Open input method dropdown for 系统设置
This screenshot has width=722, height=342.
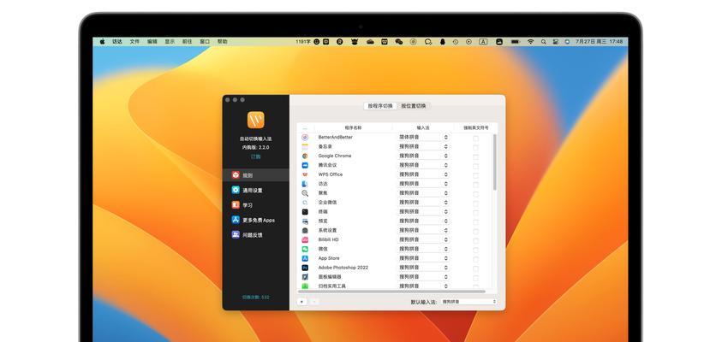click(x=423, y=230)
